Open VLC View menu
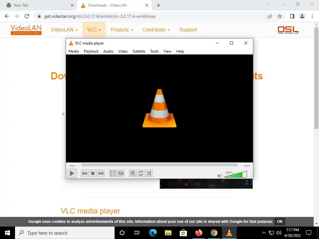The height and width of the screenshot is (239, 319). click(167, 51)
